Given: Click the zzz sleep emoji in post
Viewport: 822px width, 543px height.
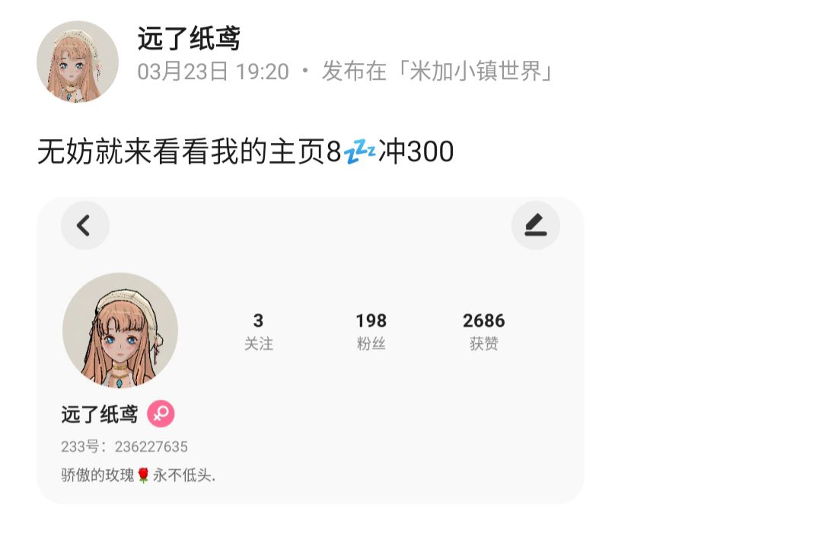Looking at the screenshot, I should point(359,151).
